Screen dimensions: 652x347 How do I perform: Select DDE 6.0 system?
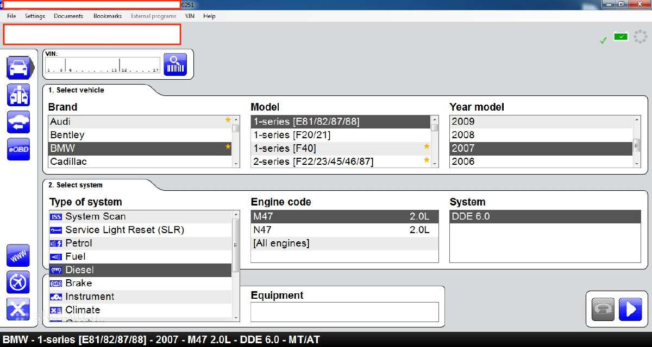pos(545,216)
